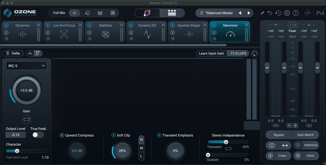Select the Stabilizer module tab
This screenshot has width=326, height=165.
[105, 32]
